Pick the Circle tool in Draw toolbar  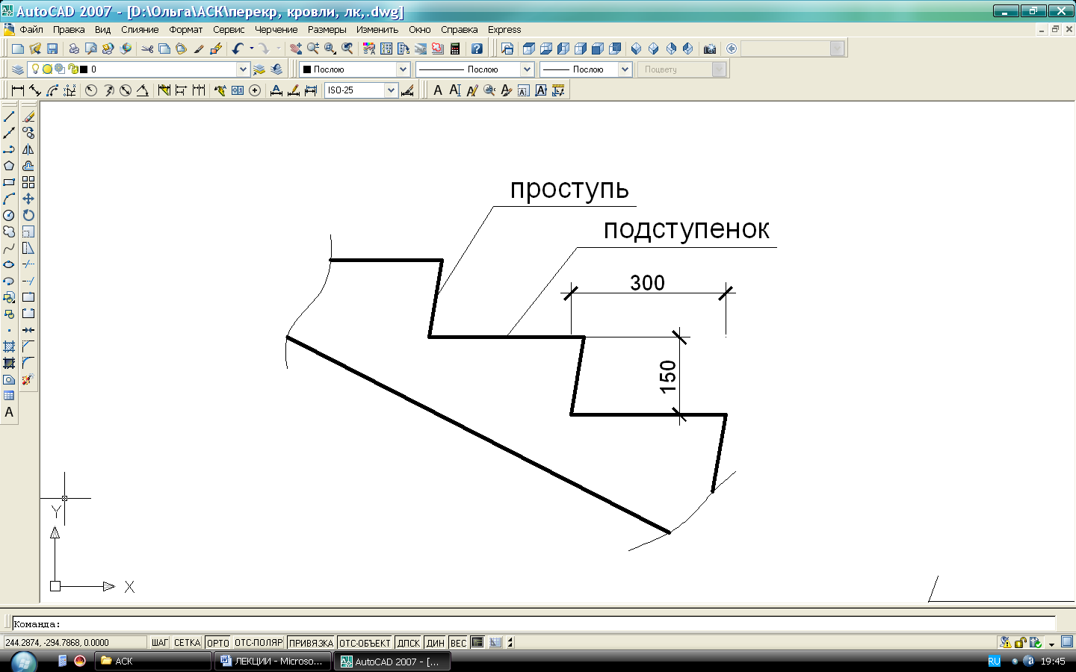pyautogui.click(x=9, y=215)
